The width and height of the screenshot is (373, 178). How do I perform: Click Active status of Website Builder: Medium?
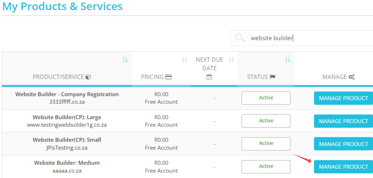[x=266, y=167]
